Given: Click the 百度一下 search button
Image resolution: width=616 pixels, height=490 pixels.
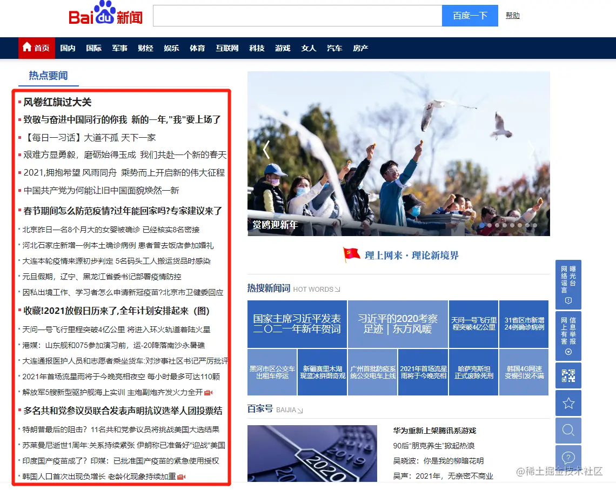Looking at the screenshot, I should click(470, 16).
